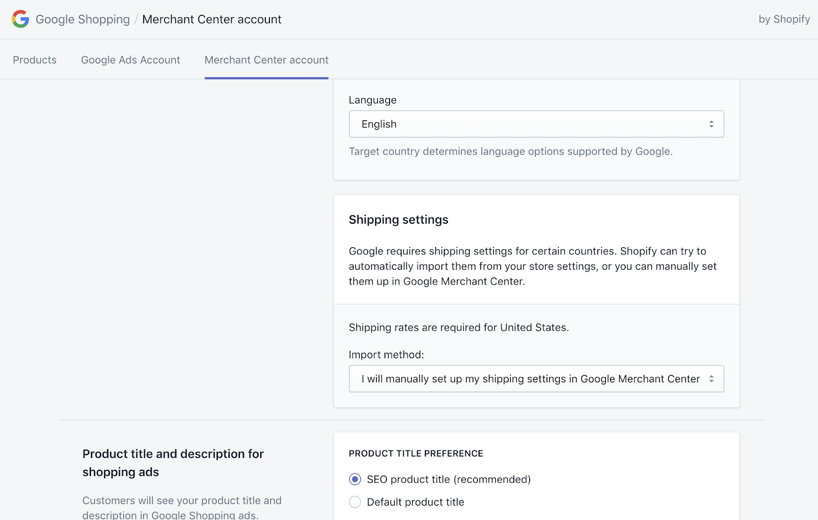This screenshot has width=818, height=520.
Task: Click 'Customers will see your product title' description
Action: pos(182,508)
